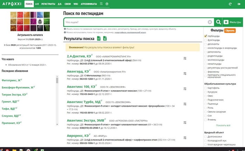Clear the search field with X icon

point(210,22)
